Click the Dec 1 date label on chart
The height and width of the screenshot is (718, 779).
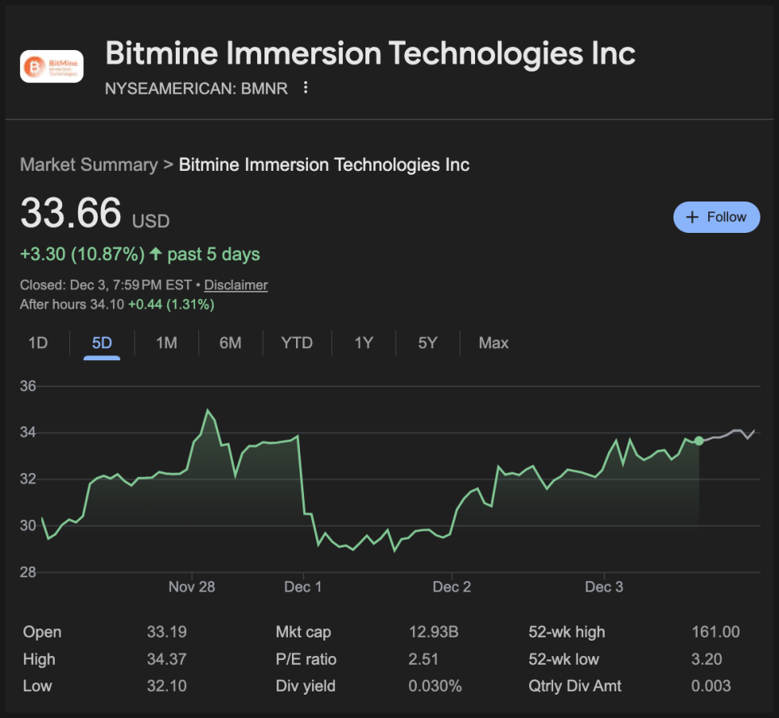(303, 587)
